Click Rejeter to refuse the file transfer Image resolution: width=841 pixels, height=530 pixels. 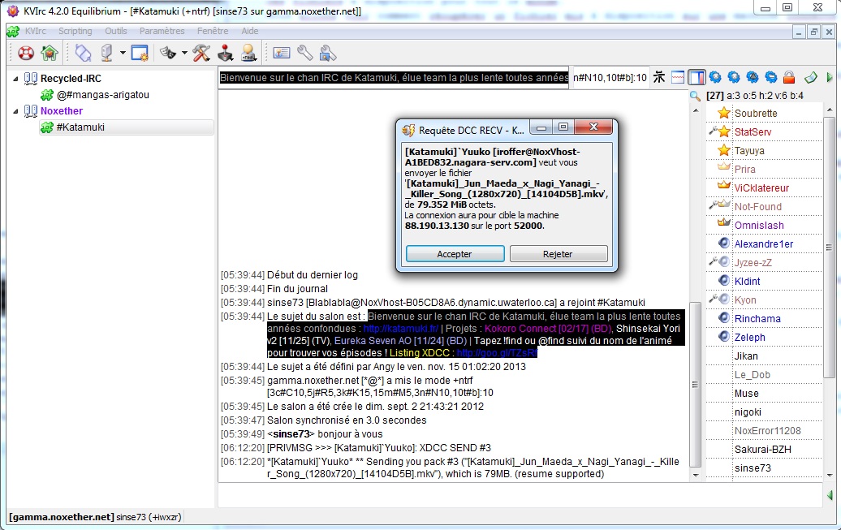559,254
